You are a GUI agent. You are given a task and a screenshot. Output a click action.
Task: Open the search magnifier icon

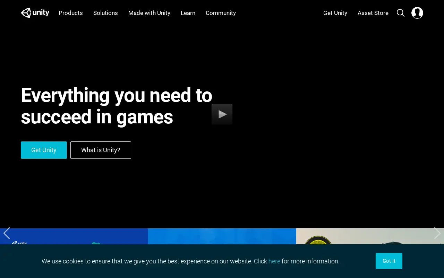[401, 13]
